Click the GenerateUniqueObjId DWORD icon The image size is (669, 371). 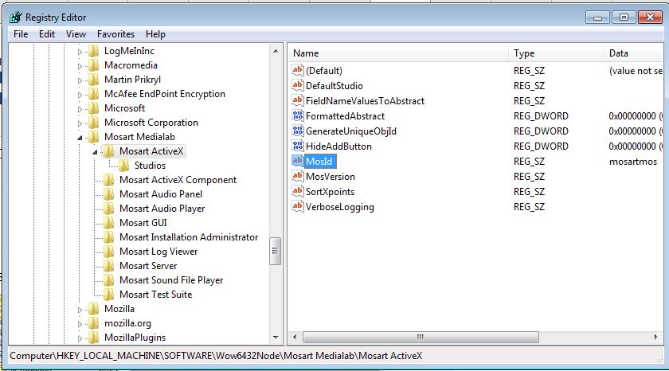[x=299, y=131]
